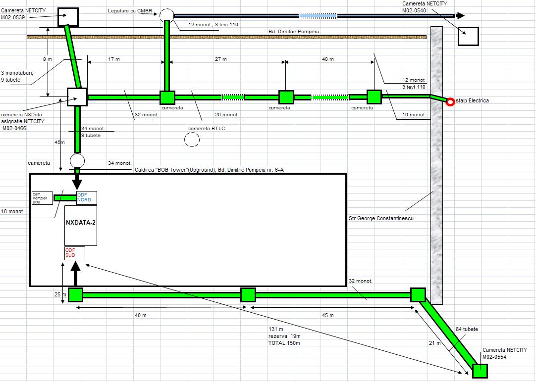Image resolution: width=536 pixels, height=382 pixels.
Task: Select the red stalp Electrica circle
Action: coord(450,102)
